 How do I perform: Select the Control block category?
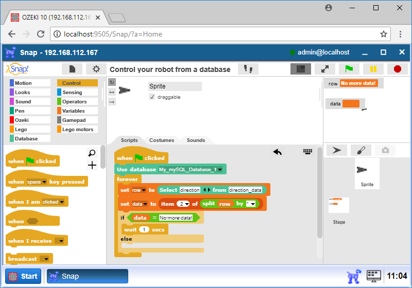78,83
